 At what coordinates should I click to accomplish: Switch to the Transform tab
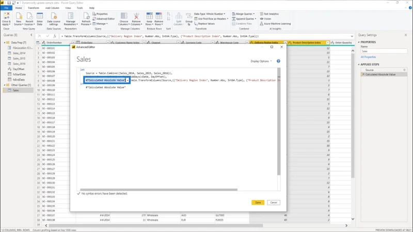[34, 8]
